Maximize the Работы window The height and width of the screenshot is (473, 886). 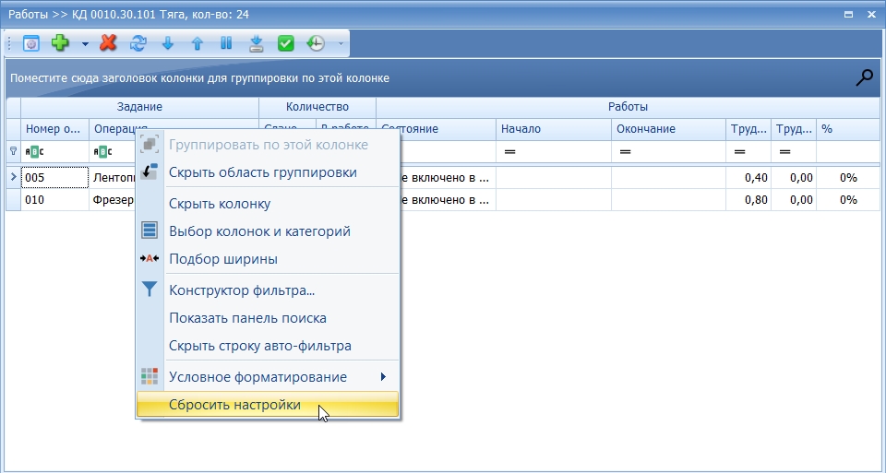[x=848, y=15]
